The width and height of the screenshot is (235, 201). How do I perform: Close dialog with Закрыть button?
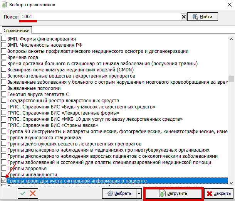tap(218, 193)
